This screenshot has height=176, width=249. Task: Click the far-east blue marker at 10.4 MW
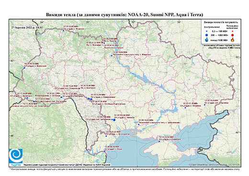point(204,105)
